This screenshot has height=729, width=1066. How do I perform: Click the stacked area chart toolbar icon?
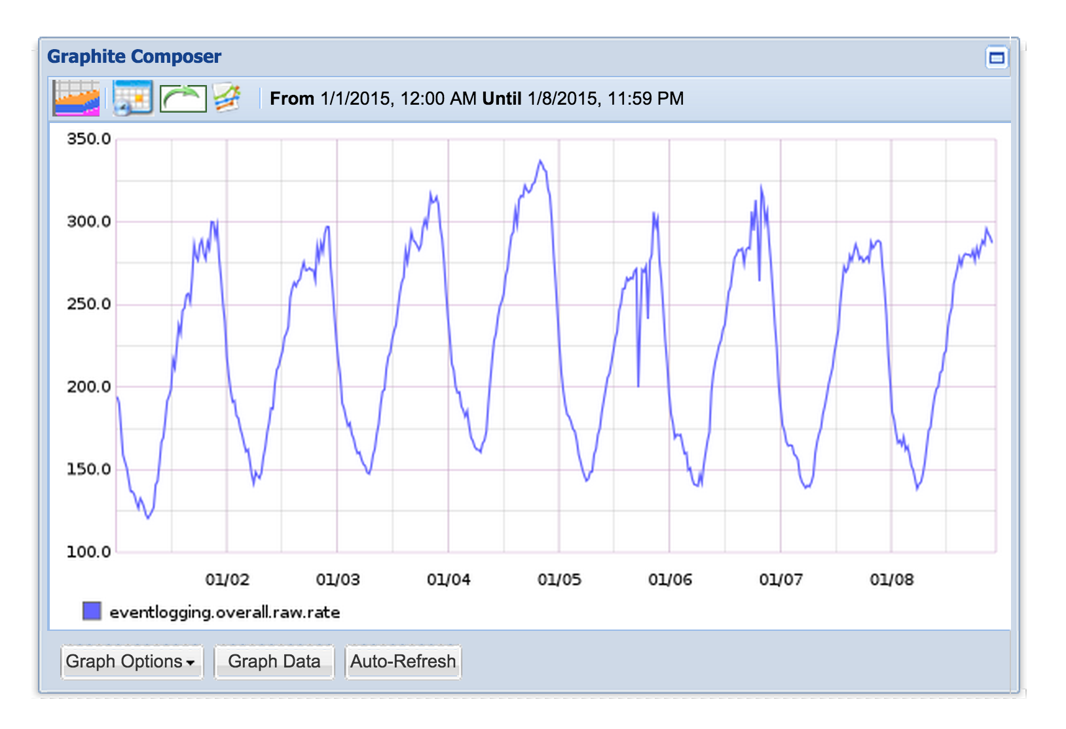coord(76,98)
